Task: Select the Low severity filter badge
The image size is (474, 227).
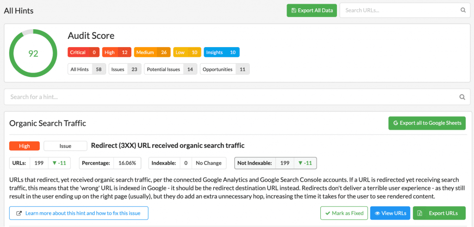Action: tap(187, 52)
